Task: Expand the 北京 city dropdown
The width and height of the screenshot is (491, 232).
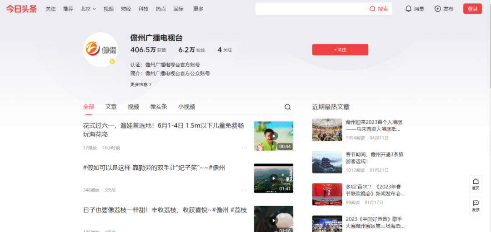Action: pyautogui.click(x=88, y=9)
